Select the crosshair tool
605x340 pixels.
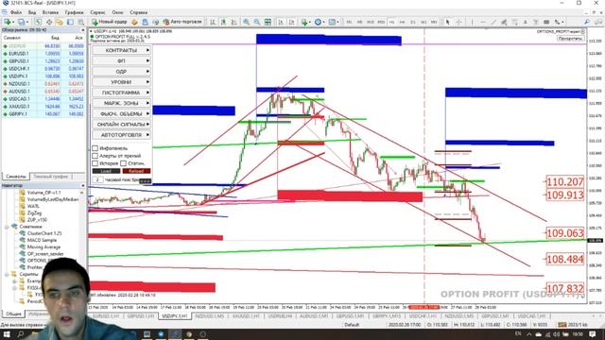(458, 22)
